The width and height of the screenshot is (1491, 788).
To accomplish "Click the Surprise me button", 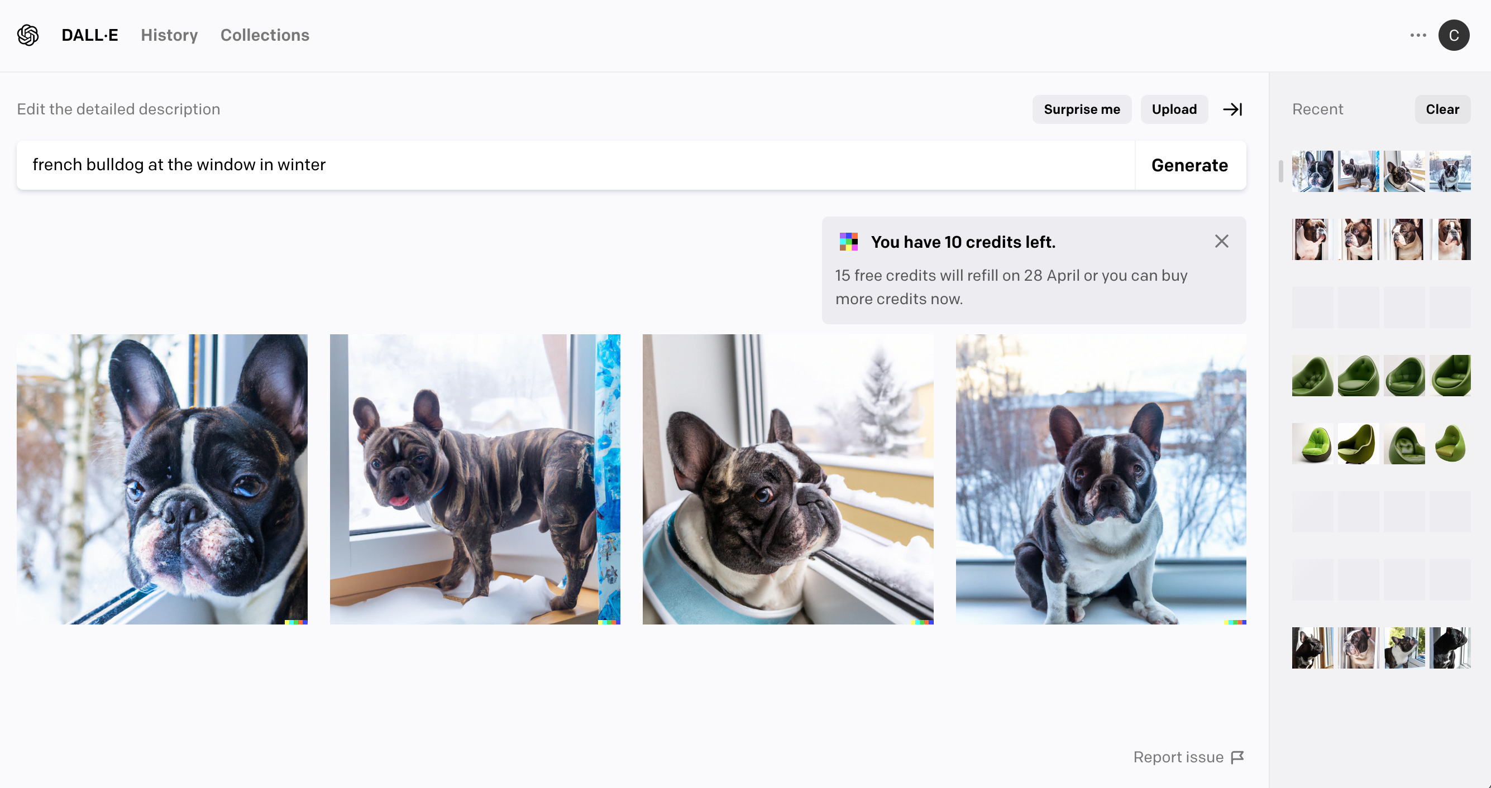I will click(x=1081, y=109).
